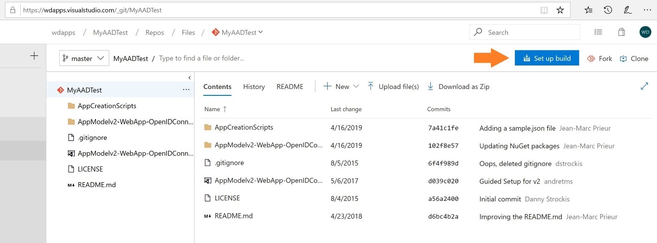Open the master branch dropdown
This screenshot has width=657, height=243.
click(x=84, y=58)
